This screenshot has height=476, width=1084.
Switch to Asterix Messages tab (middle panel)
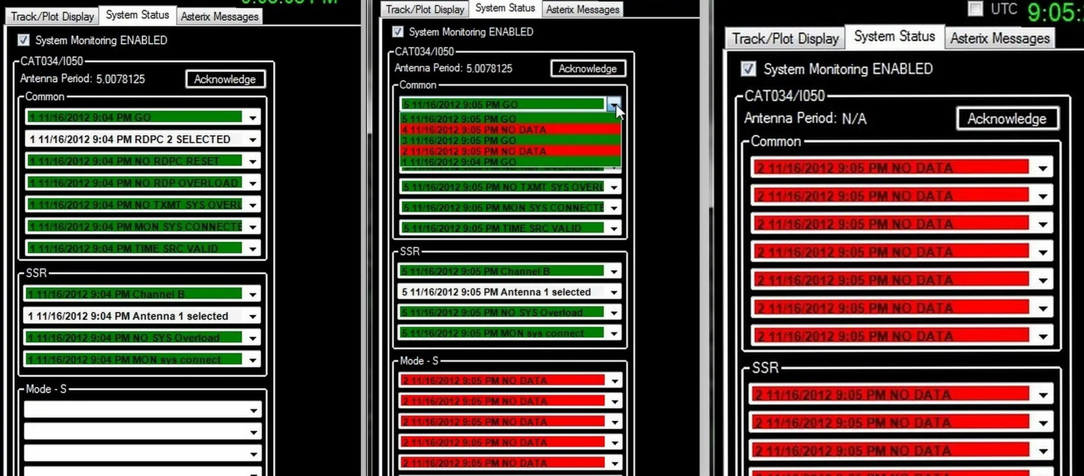[582, 9]
